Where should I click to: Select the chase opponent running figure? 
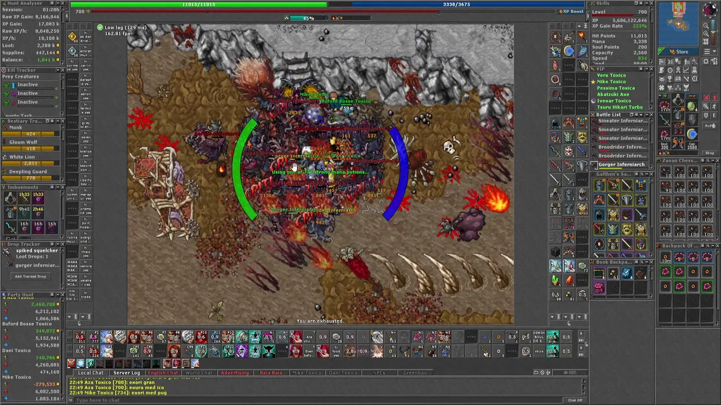point(714,106)
